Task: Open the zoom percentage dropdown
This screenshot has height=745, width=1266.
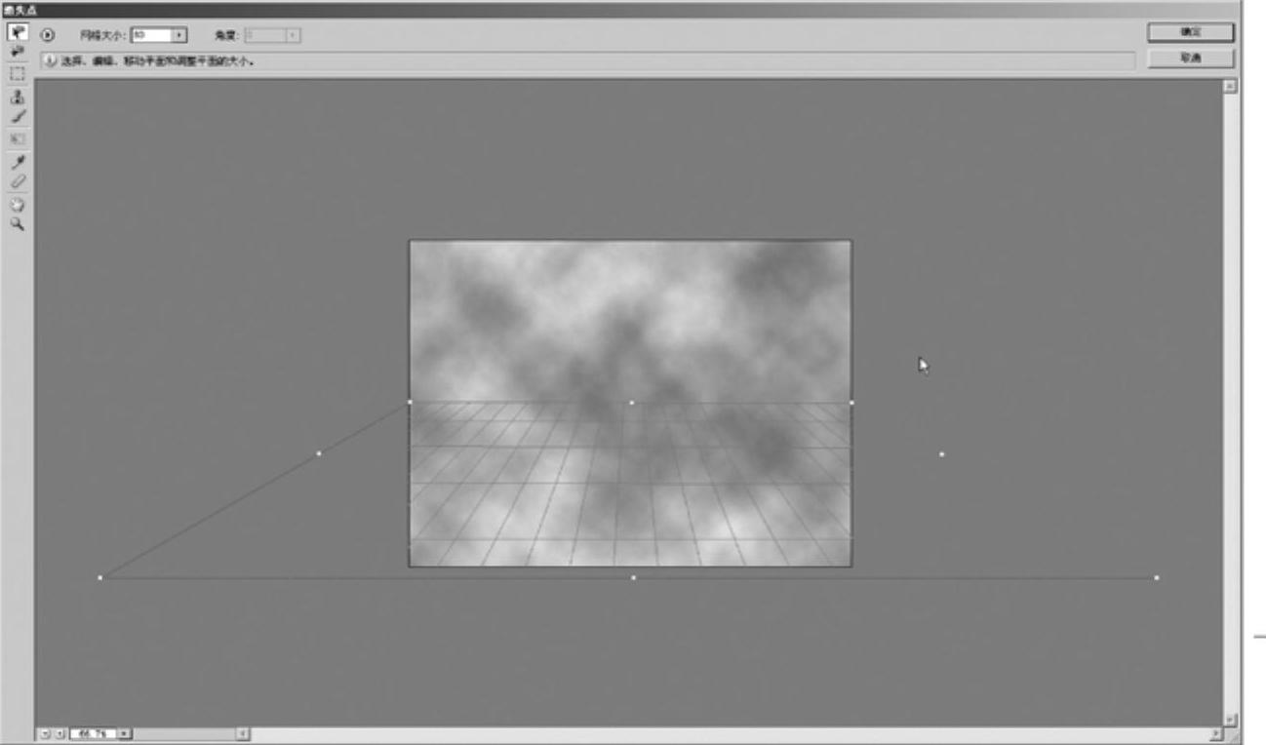Action: pos(125,733)
